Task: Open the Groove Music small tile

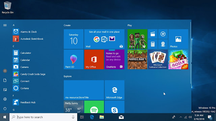Action: click(163, 34)
